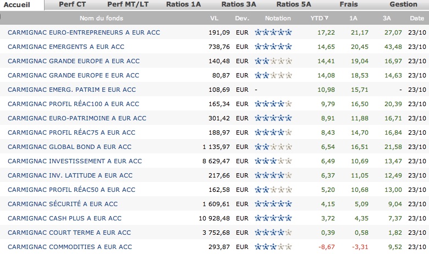This screenshot has height=254, width=429.
Task: Sort by the VL column header
Action: click(215, 18)
